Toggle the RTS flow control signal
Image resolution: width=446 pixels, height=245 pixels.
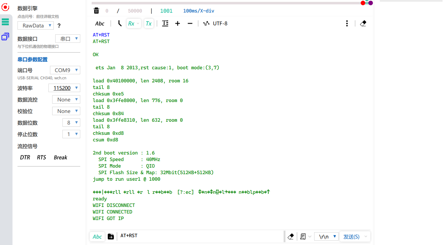pyautogui.click(x=42, y=158)
